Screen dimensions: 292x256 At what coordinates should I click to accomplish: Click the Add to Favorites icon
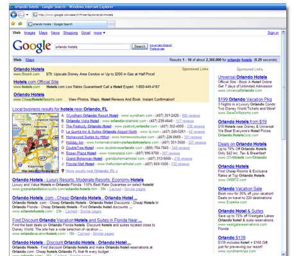click(20, 24)
